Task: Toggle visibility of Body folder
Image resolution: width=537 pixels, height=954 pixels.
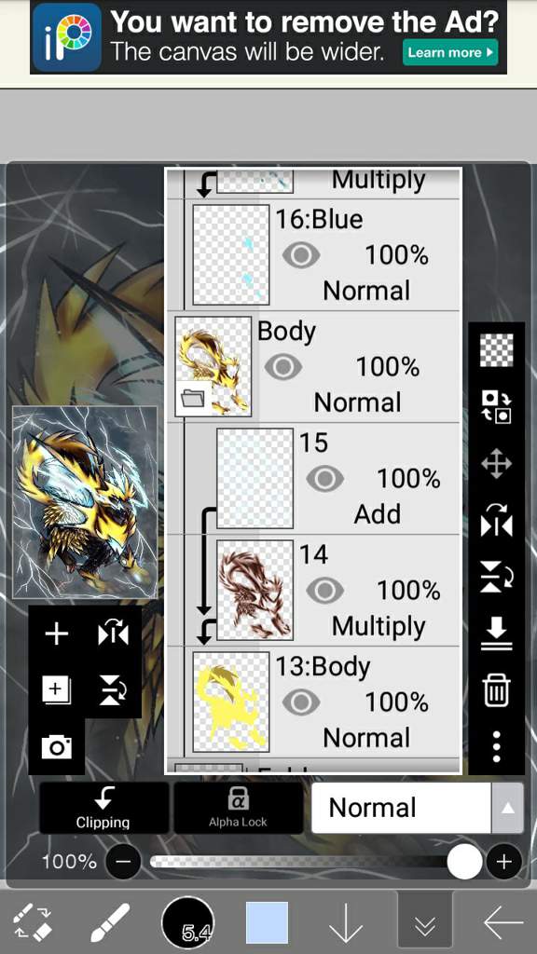Action: tap(283, 367)
